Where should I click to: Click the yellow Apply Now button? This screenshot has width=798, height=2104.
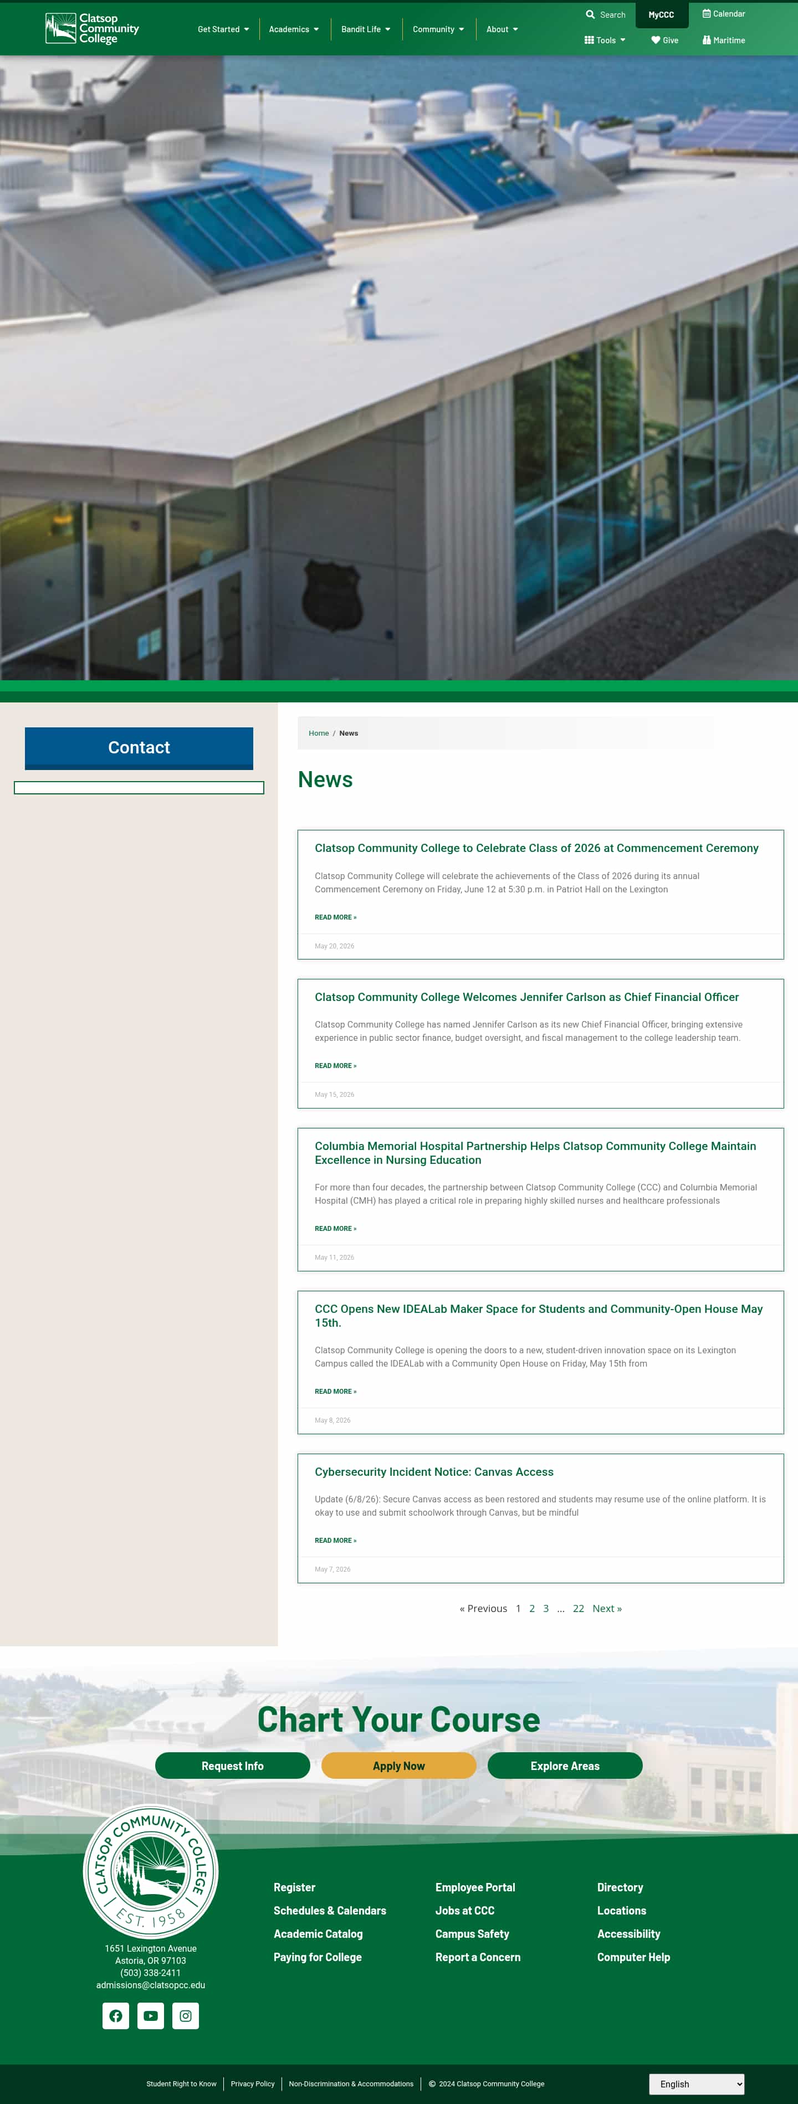(398, 1766)
